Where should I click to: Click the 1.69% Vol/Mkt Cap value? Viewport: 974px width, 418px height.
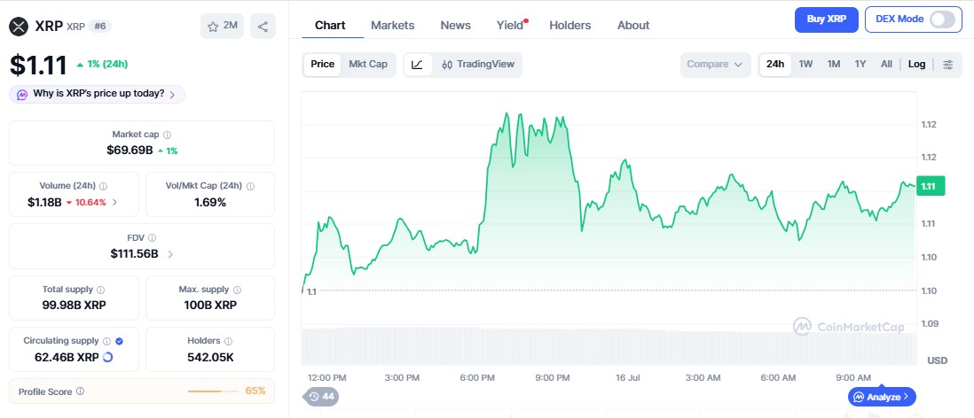pyautogui.click(x=210, y=202)
